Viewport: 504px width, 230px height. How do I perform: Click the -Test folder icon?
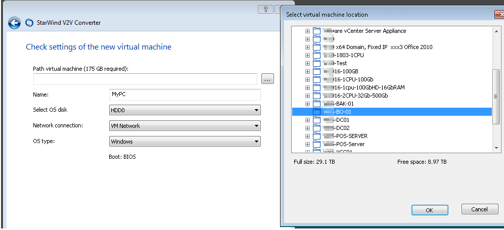tap(317, 63)
